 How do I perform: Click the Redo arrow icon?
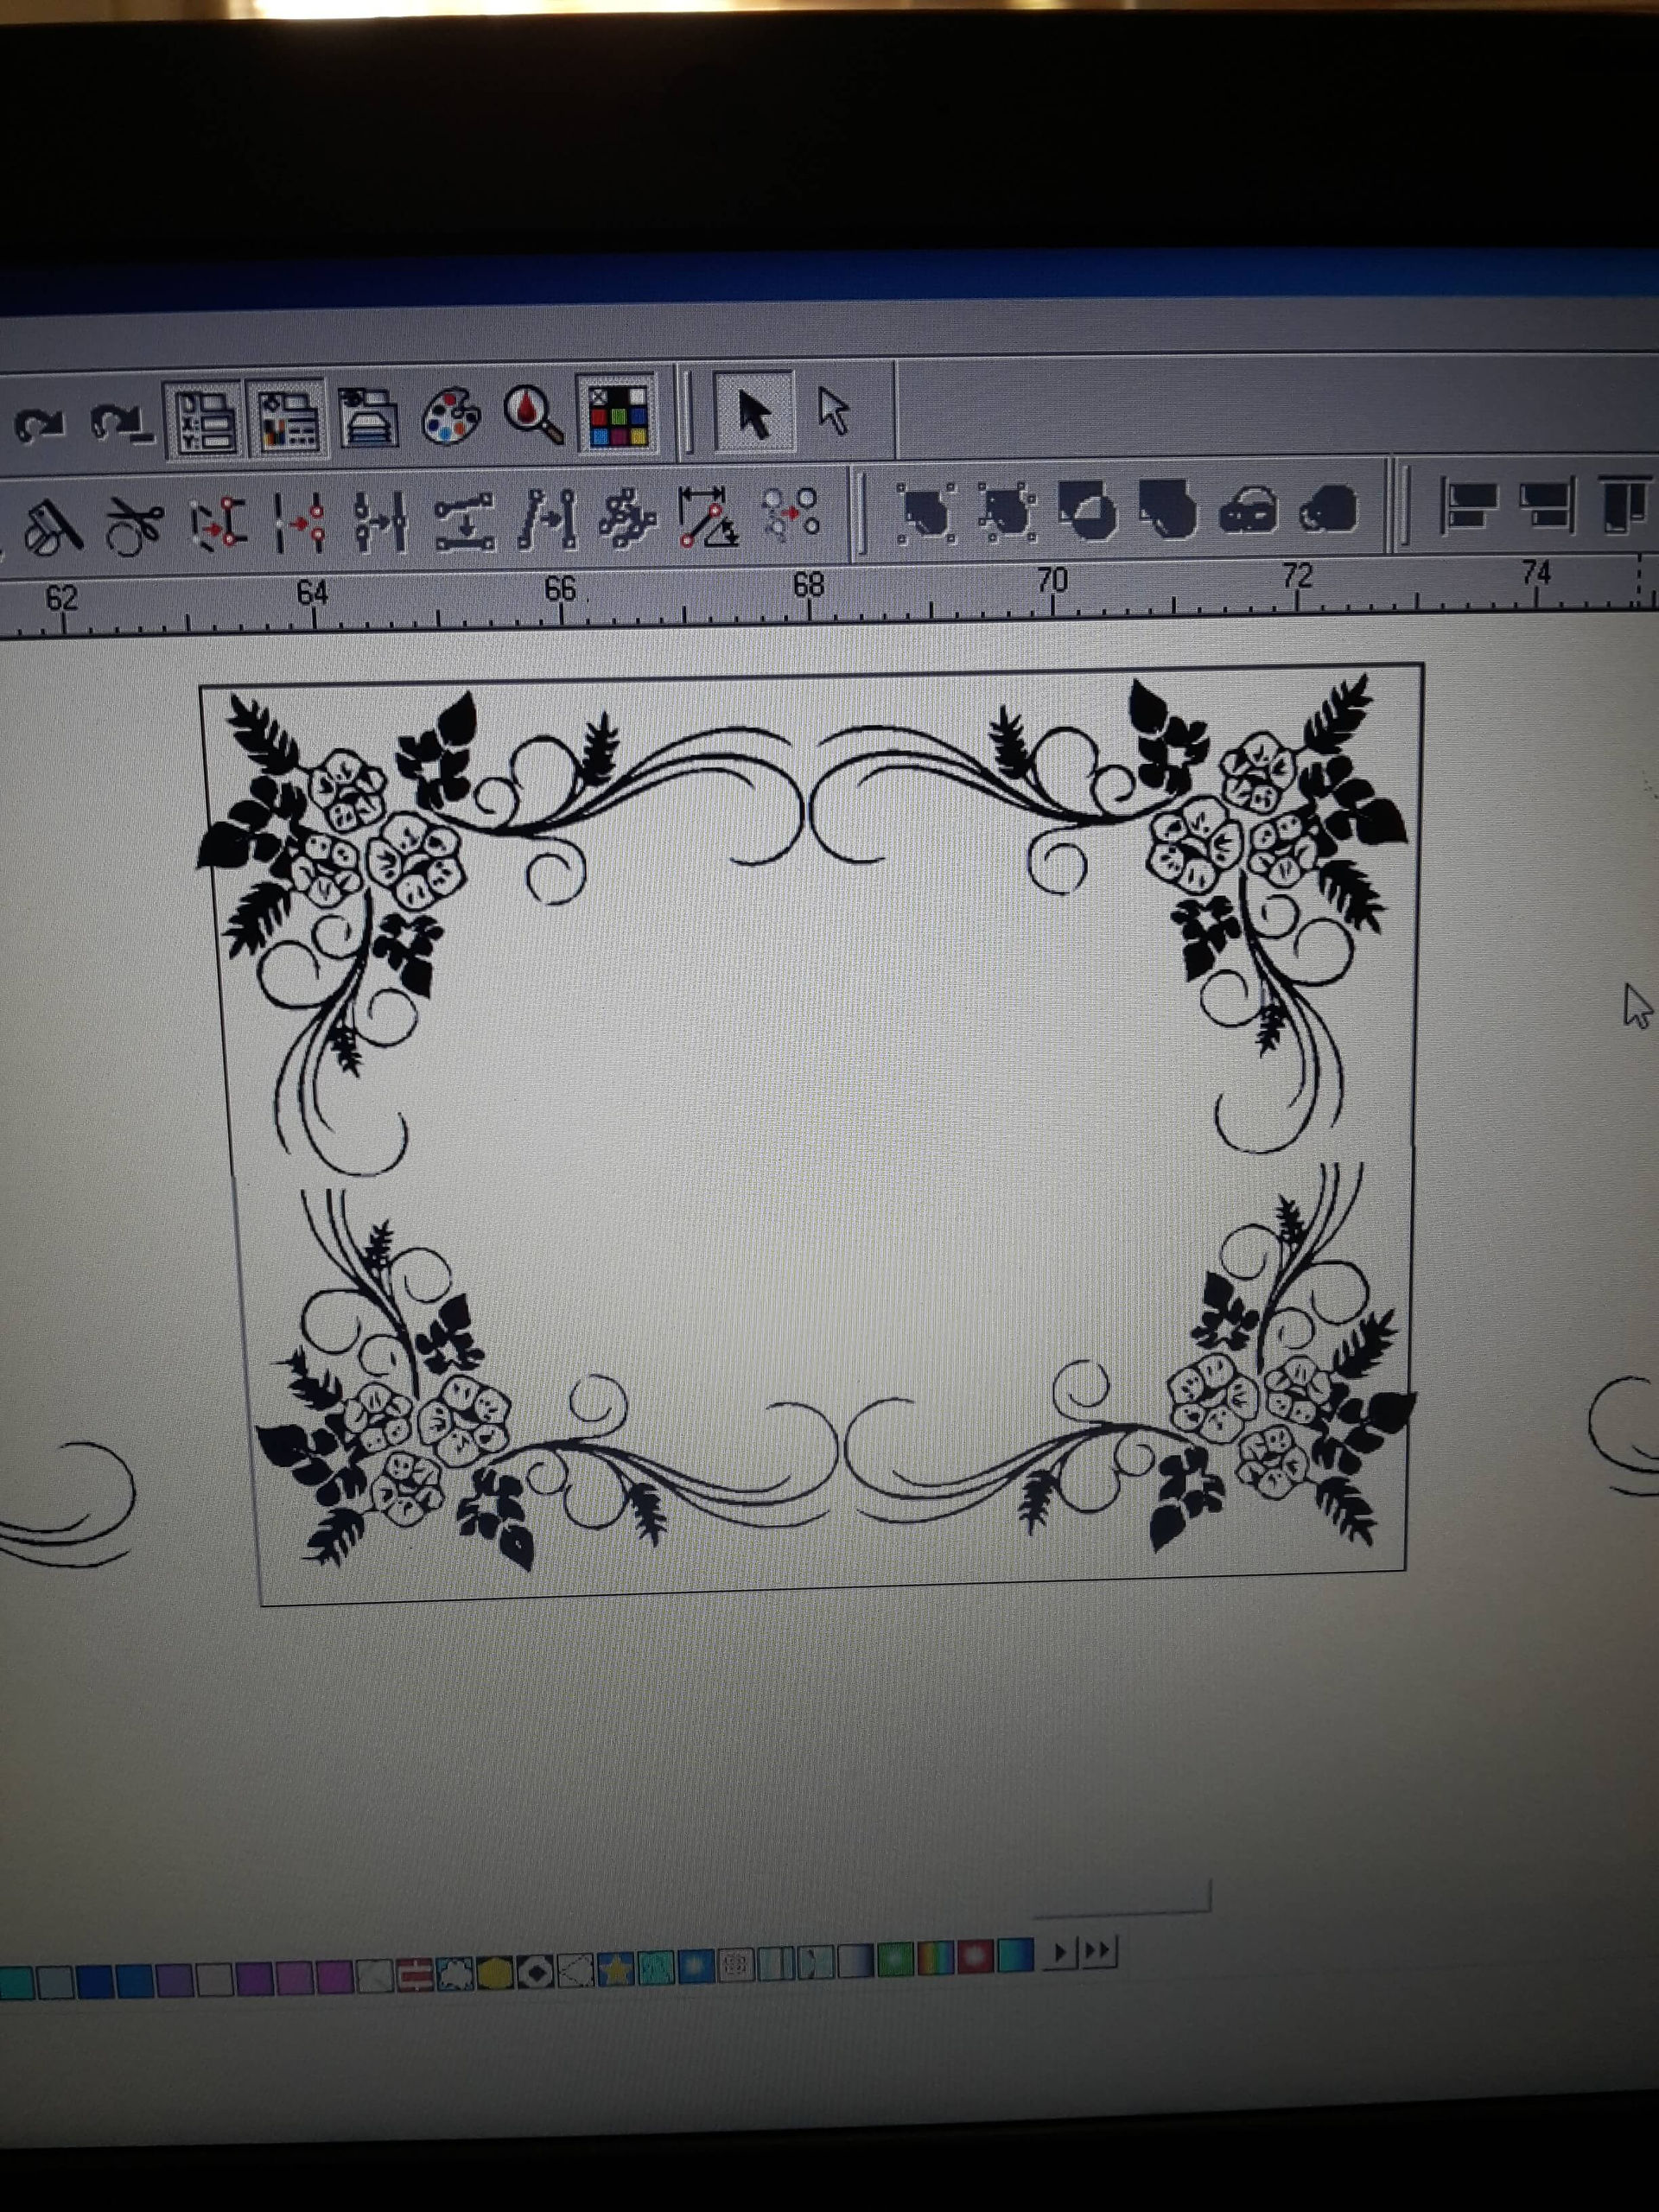[x=121, y=423]
